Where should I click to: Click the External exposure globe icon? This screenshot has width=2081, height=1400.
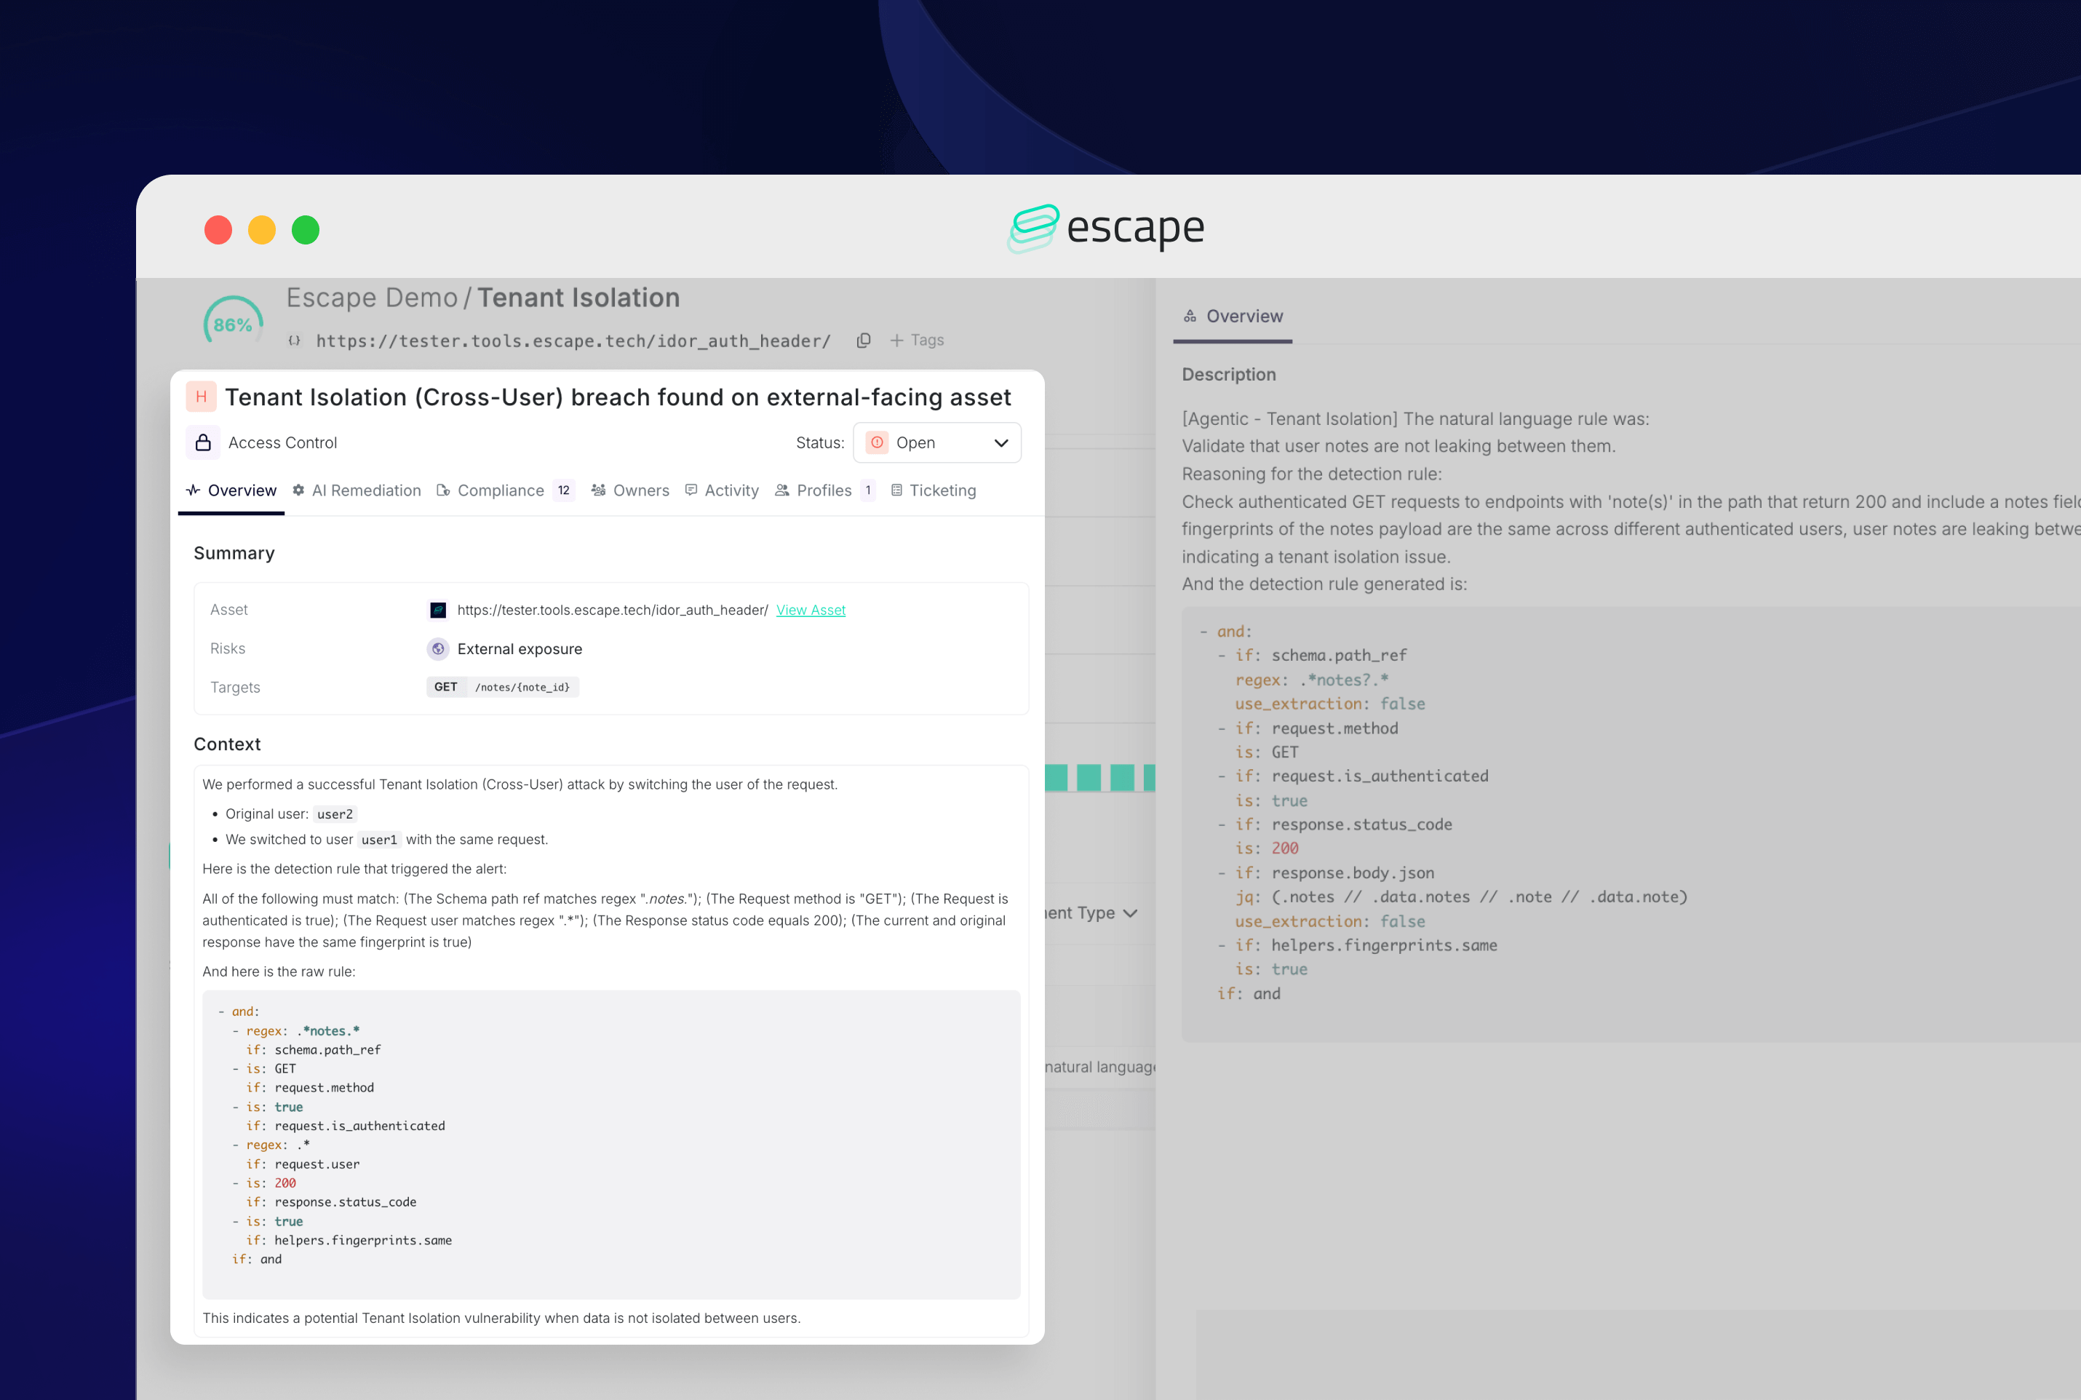[x=437, y=649]
